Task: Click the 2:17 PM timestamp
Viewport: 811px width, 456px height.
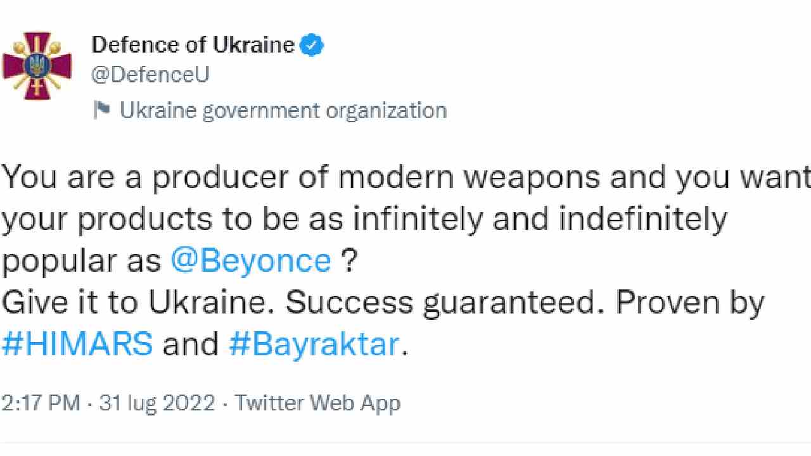Action: (41, 403)
